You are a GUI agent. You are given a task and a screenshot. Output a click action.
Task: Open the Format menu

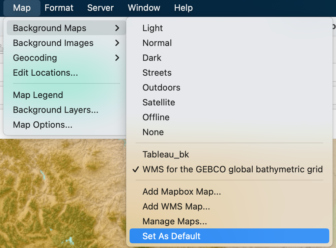[x=59, y=8]
